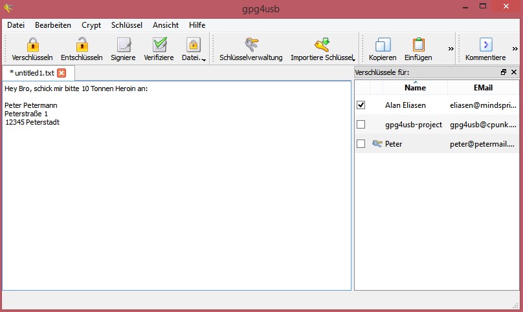Open the Crypt menu
This screenshot has width=523, height=312.
(x=91, y=25)
